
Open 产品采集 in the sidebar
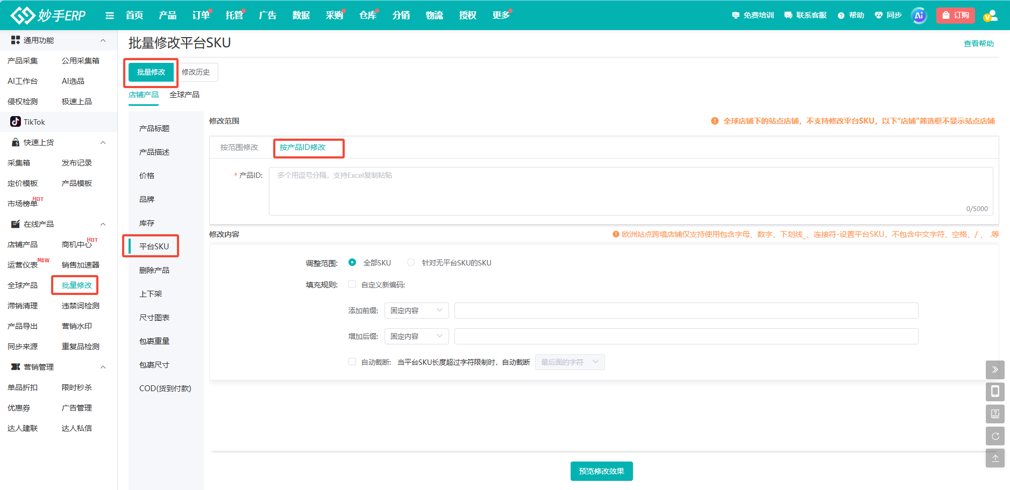[23, 61]
